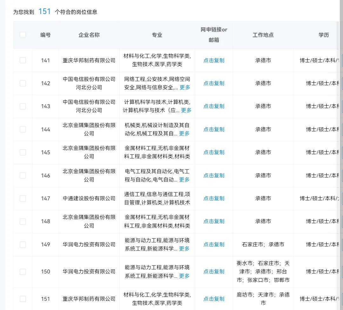Toggle the select-all checkbox in table header
The width and height of the screenshot is (343, 310).
(23, 35)
